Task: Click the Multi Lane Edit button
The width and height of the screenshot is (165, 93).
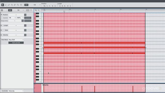Action: click(16, 43)
